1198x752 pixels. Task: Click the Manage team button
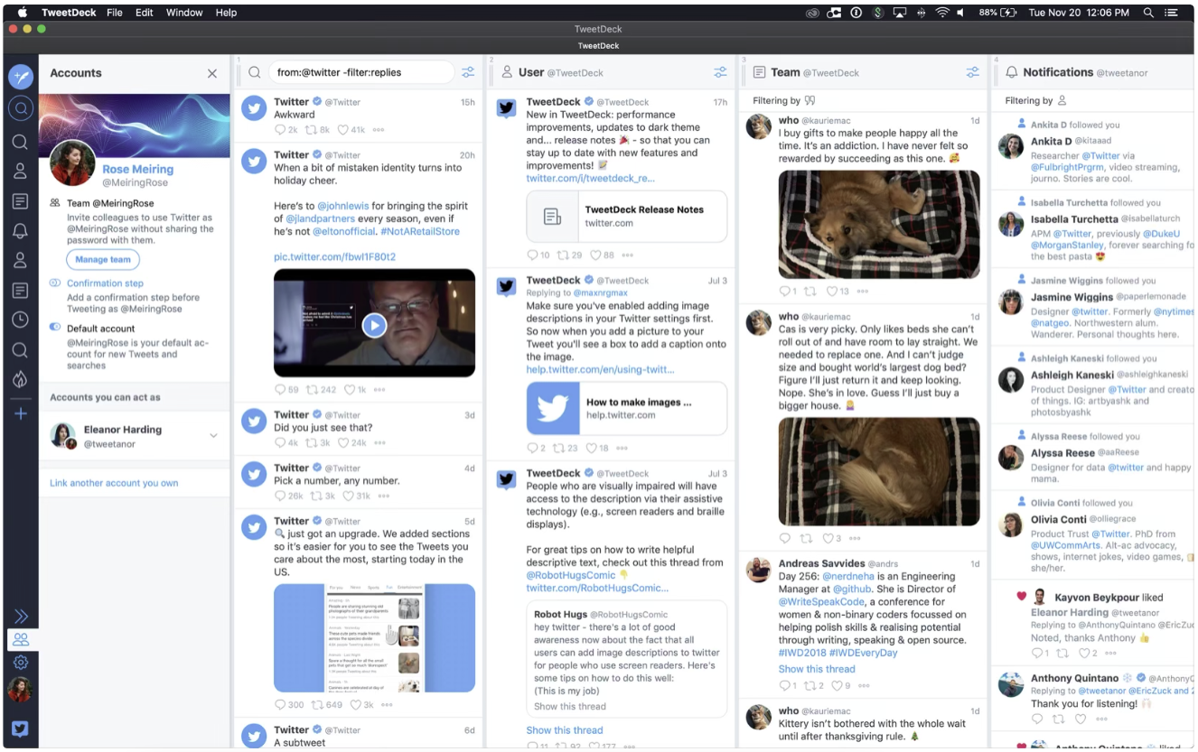[x=103, y=260]
